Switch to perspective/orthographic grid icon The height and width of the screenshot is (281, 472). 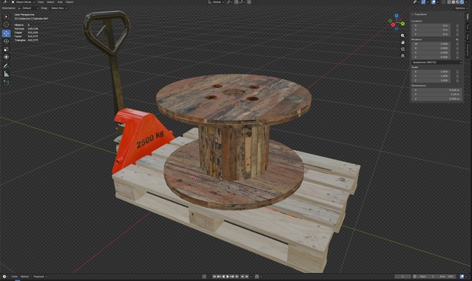click(402, 55)
